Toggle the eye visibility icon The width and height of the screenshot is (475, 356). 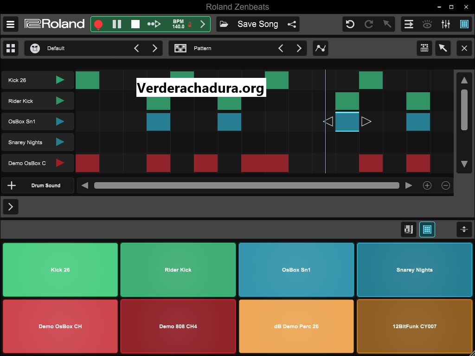click(427, 24)
